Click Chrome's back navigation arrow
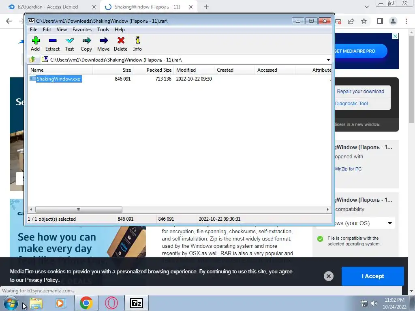415x311 pixels. tap(9, 21)
